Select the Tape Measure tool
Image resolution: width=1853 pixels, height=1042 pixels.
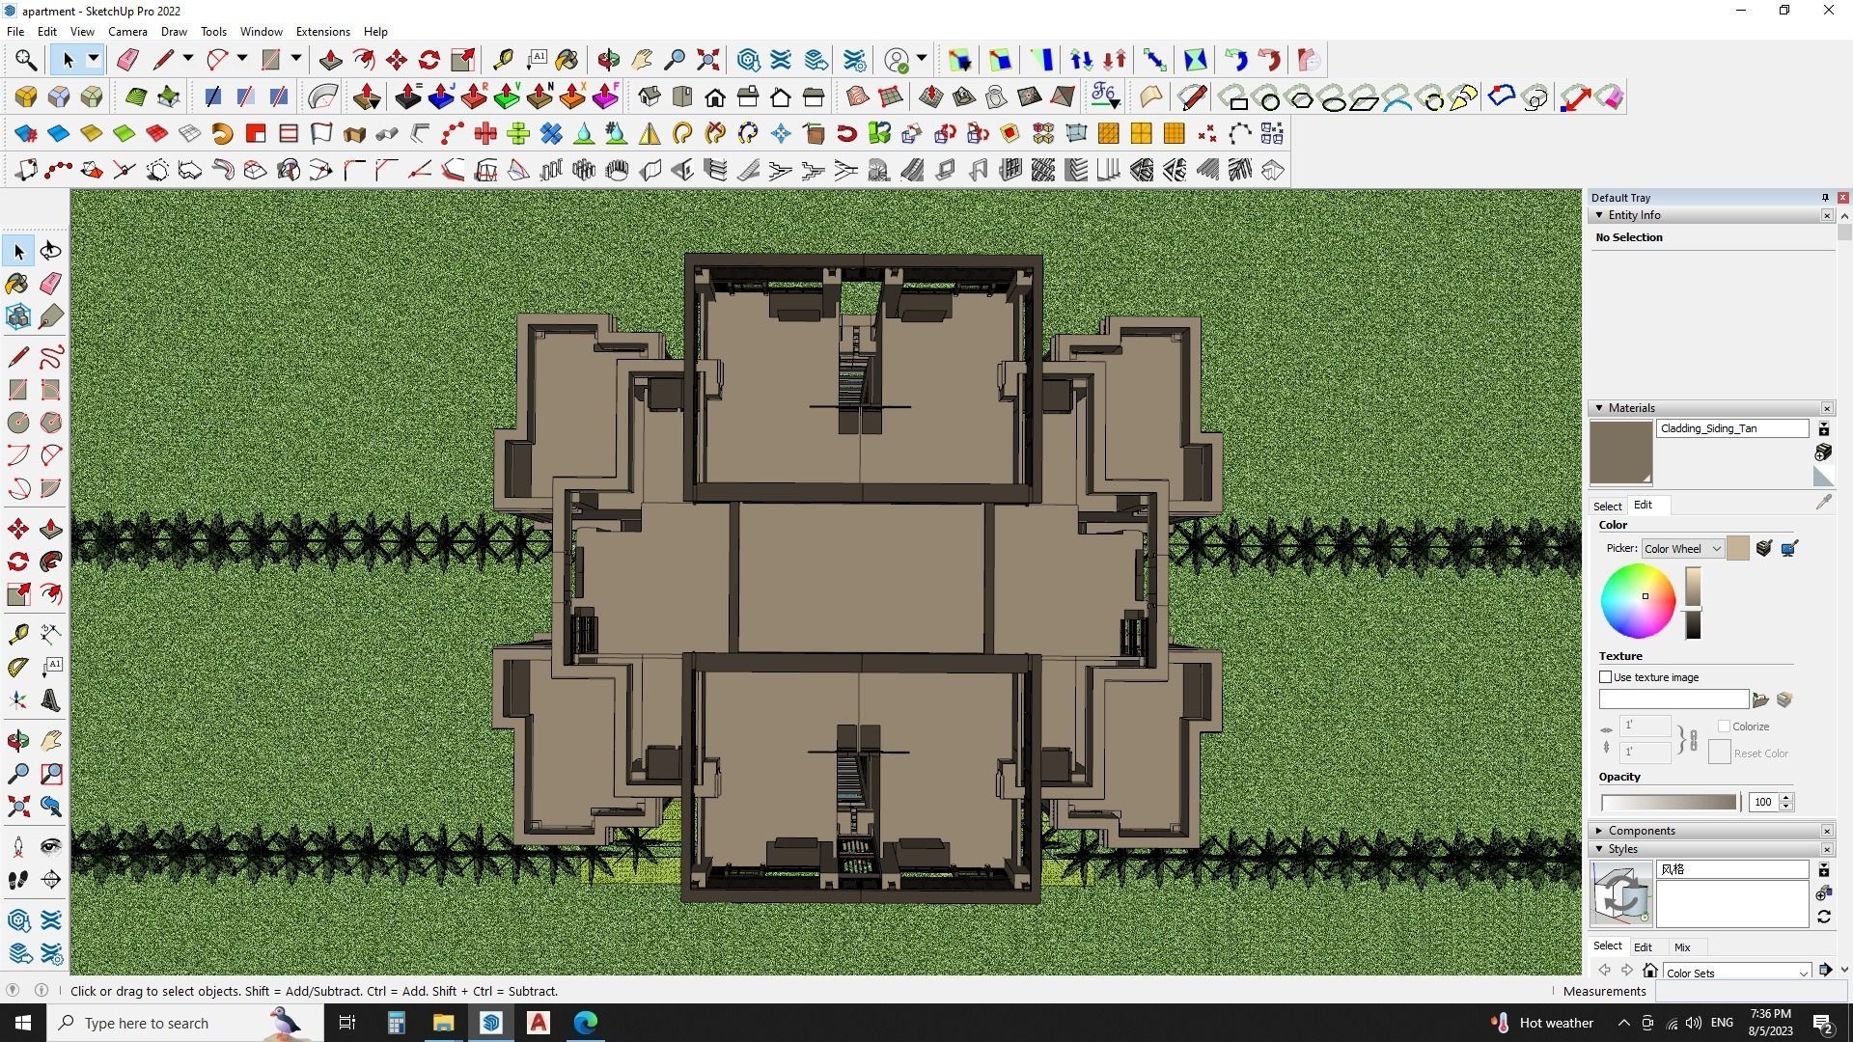tap(17, 634)
